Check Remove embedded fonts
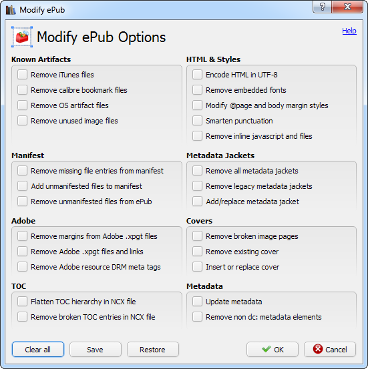This screenshot has height=369, width=368. coord(197,90)
